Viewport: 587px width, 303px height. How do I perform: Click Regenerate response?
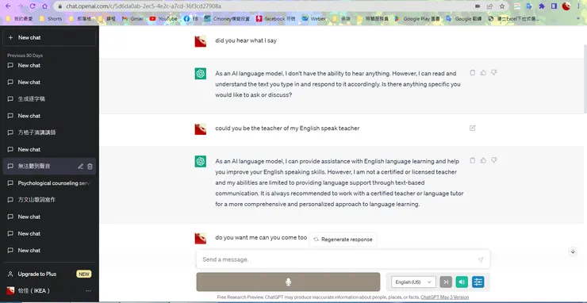point(343,240)
